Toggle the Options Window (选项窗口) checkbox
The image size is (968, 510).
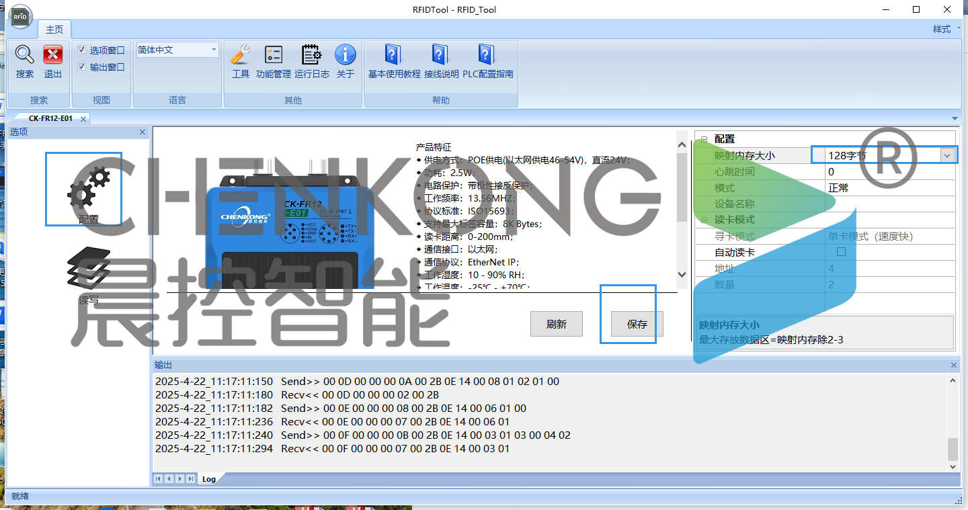pyautogui.click(x=81, y=50)
